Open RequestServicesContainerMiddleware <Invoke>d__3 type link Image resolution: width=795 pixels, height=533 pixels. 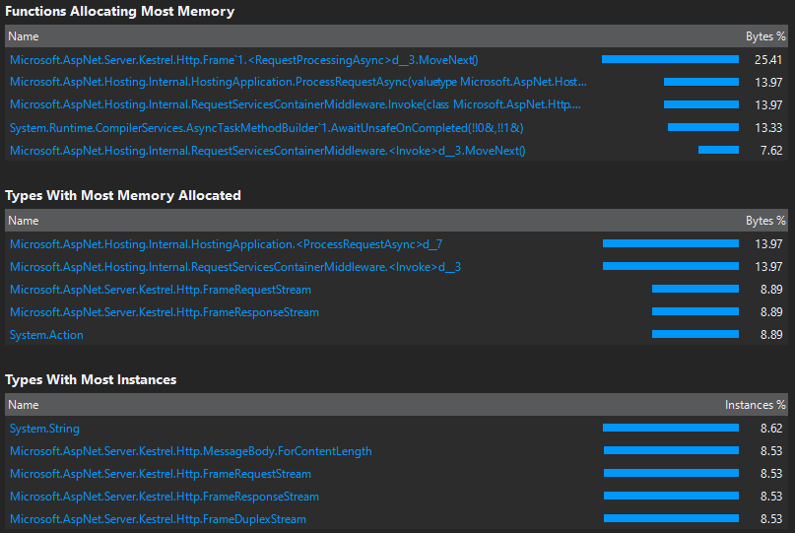235,267
